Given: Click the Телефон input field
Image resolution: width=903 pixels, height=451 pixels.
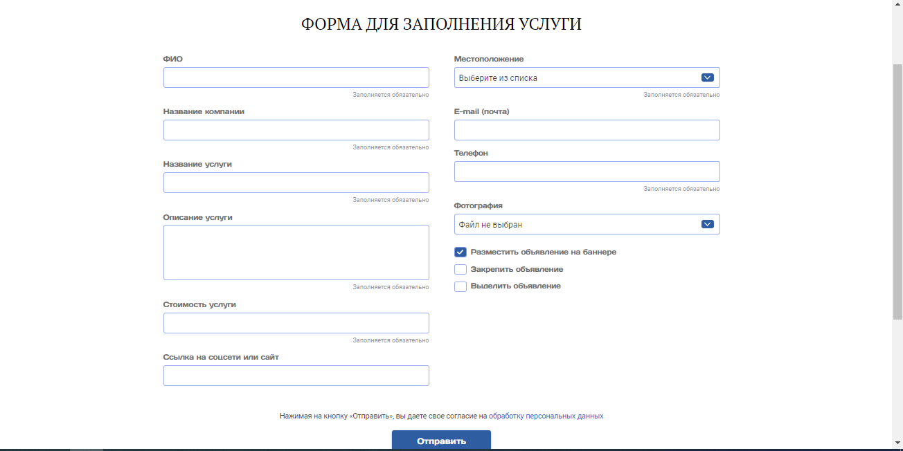Looking at the screenshot, I should [587, 172].
